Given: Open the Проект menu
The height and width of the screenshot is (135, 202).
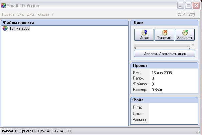Looking at the screenshot, I should 8,14.
